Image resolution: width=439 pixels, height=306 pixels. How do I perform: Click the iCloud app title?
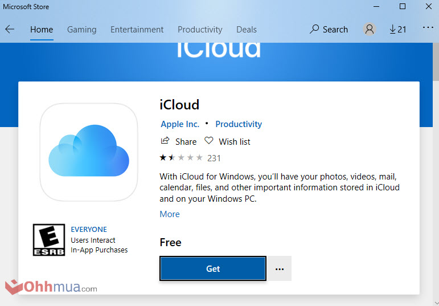pos(179,105)
